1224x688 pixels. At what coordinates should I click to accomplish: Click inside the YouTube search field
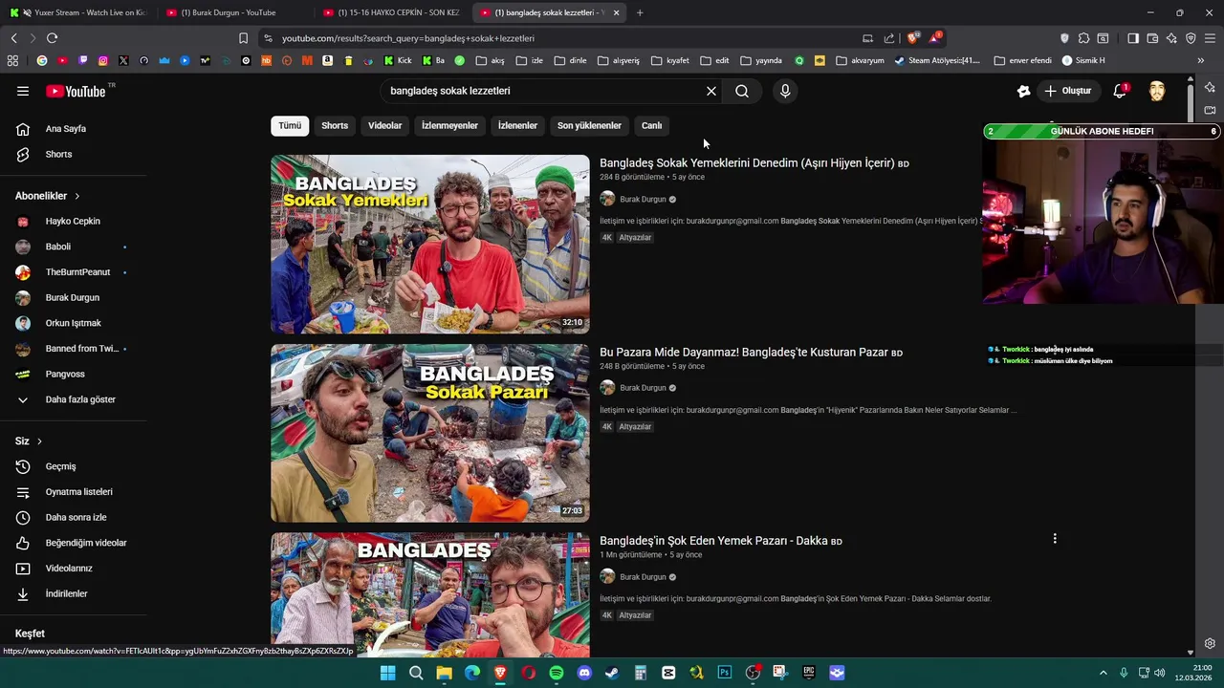540,91
